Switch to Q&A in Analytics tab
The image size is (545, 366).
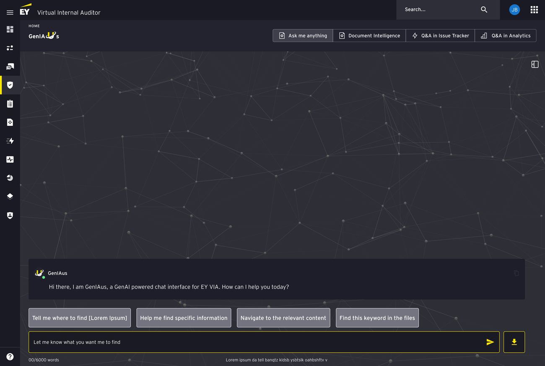pyautogui.click(x=506, y=36)
